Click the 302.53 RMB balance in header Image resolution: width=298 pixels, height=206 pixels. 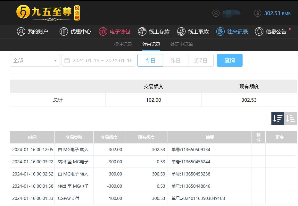(x=277, y=13)
